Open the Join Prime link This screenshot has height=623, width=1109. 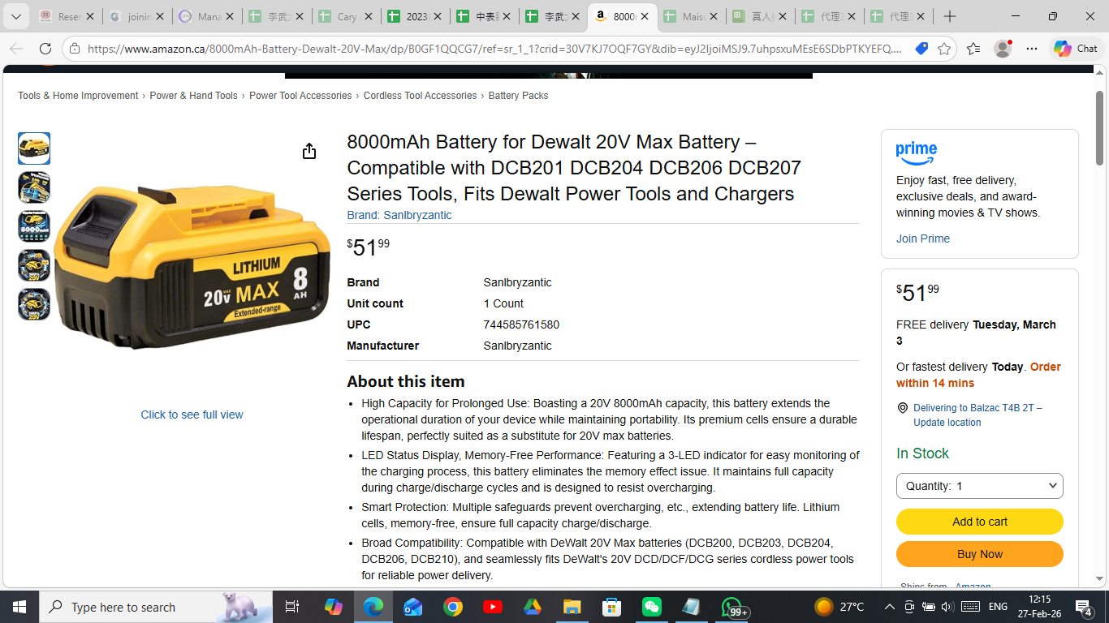922,238
